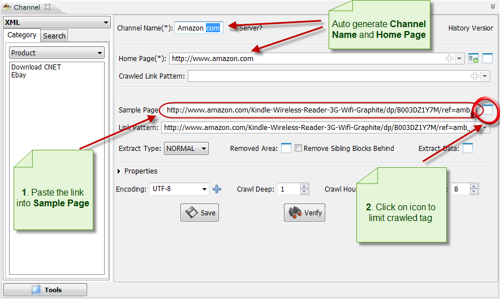Open the Removed Area selector icon
Viewport: 500px width, 299px height.
[x=286, y=149]
